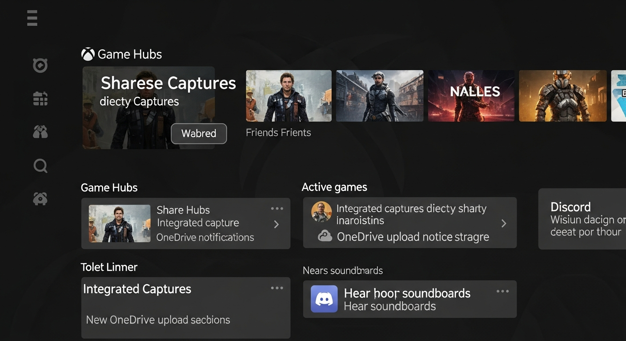Click the Nears soundboards section heading

(343, 270)
